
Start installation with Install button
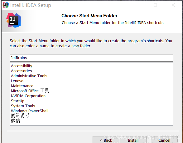coord(133,140)
